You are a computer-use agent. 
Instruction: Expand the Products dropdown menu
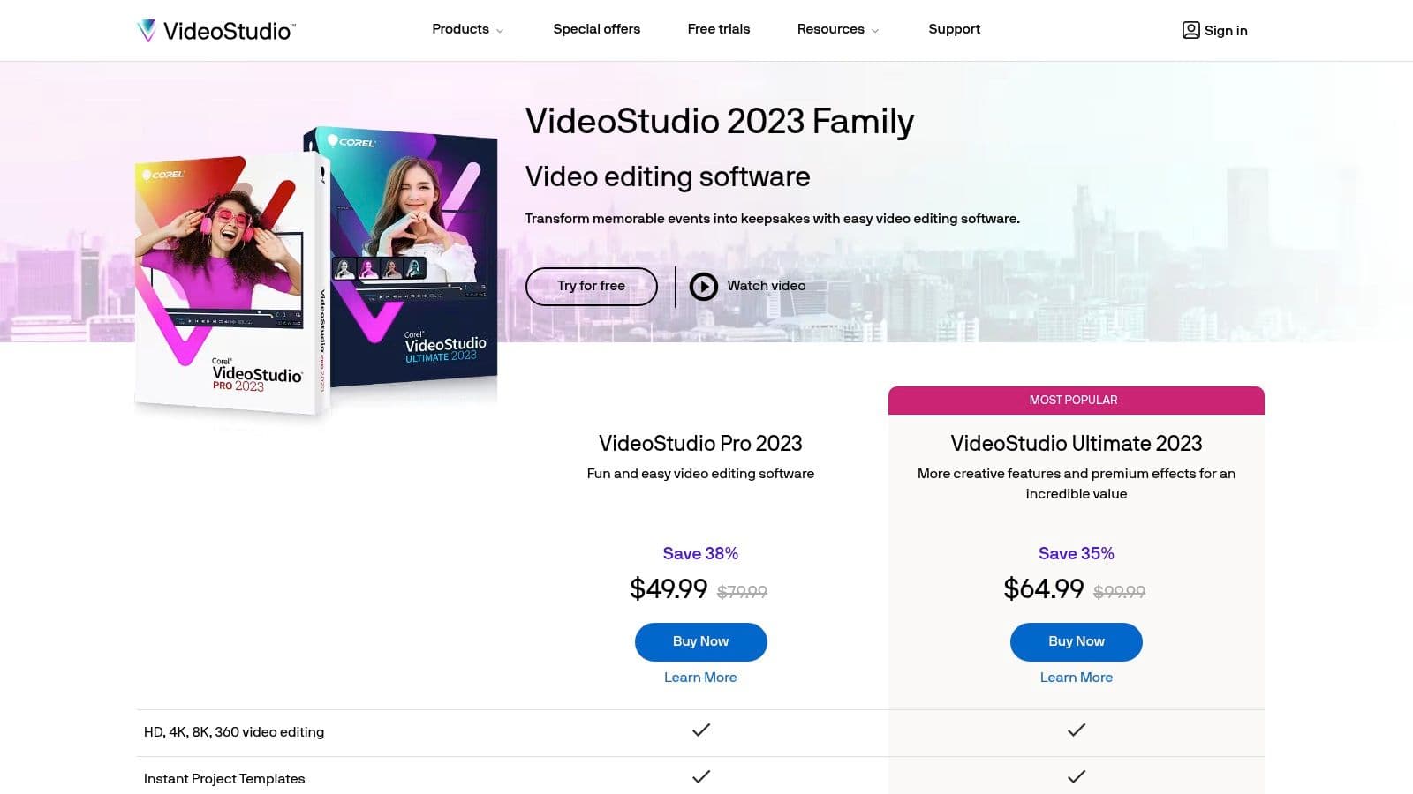[x=467, y=29]
